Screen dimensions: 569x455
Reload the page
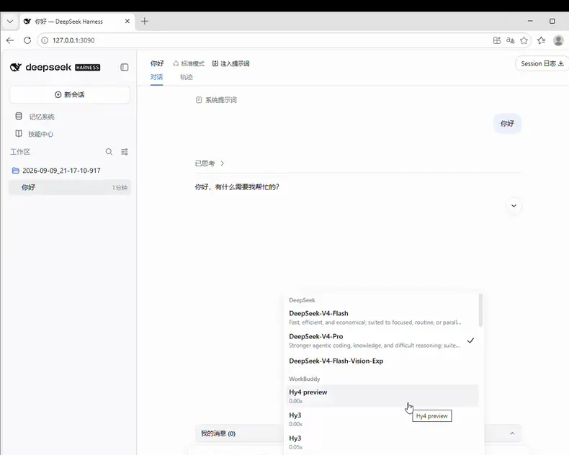(27, 40)
